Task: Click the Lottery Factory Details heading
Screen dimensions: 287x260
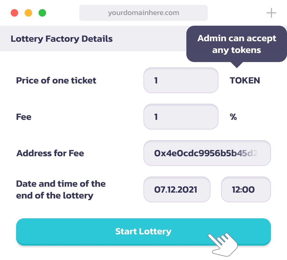Action: [x=62, y=39]
